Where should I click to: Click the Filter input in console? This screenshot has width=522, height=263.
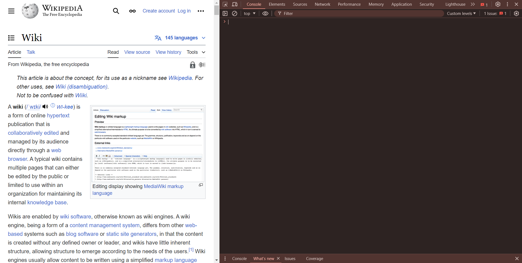coord(359,13)
